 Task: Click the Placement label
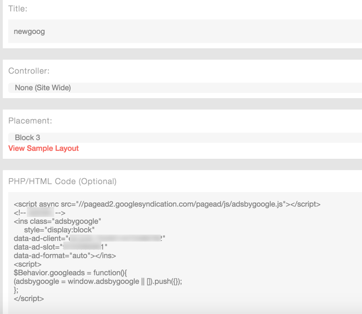(30, 121)
